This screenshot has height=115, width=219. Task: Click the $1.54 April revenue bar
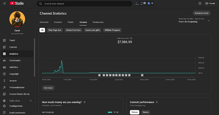click(110, 112)
